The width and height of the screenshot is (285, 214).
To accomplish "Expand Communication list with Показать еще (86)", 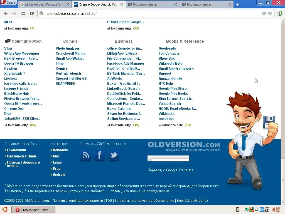I will point(20,125).
